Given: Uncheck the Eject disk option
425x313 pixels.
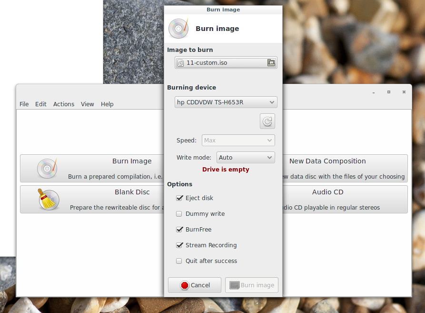Looking at the screenshot, I should click(179, 198).
